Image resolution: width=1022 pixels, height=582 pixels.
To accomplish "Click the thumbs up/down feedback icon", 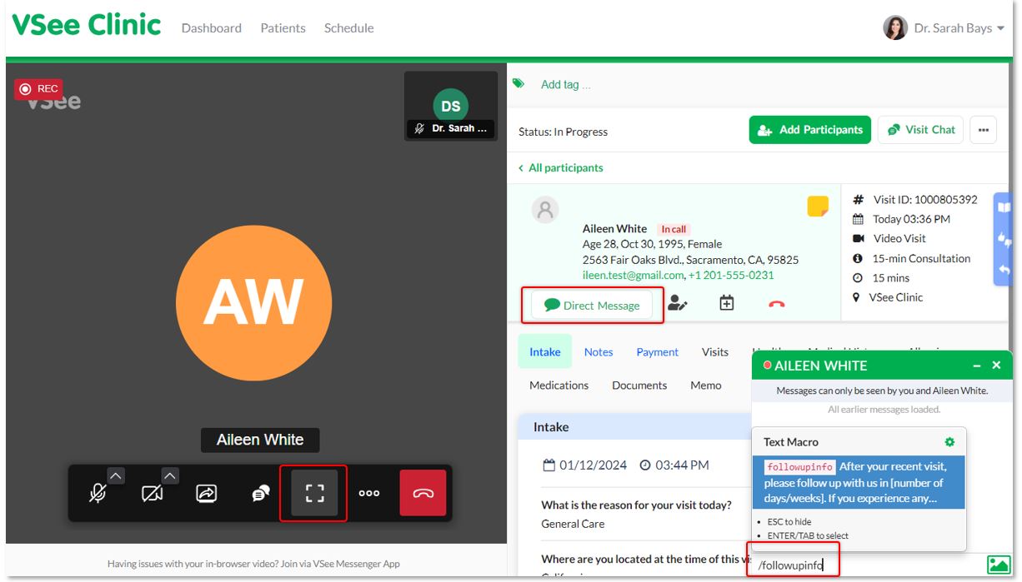I will coord(1004,239).
